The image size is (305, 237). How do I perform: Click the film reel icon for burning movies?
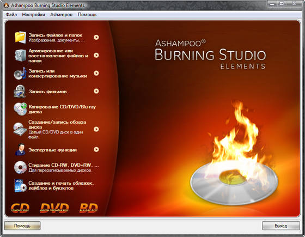[x=20, y=92]
